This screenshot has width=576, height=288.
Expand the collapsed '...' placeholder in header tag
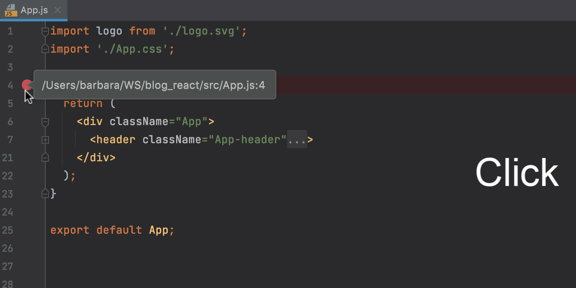tap(297, 139)
